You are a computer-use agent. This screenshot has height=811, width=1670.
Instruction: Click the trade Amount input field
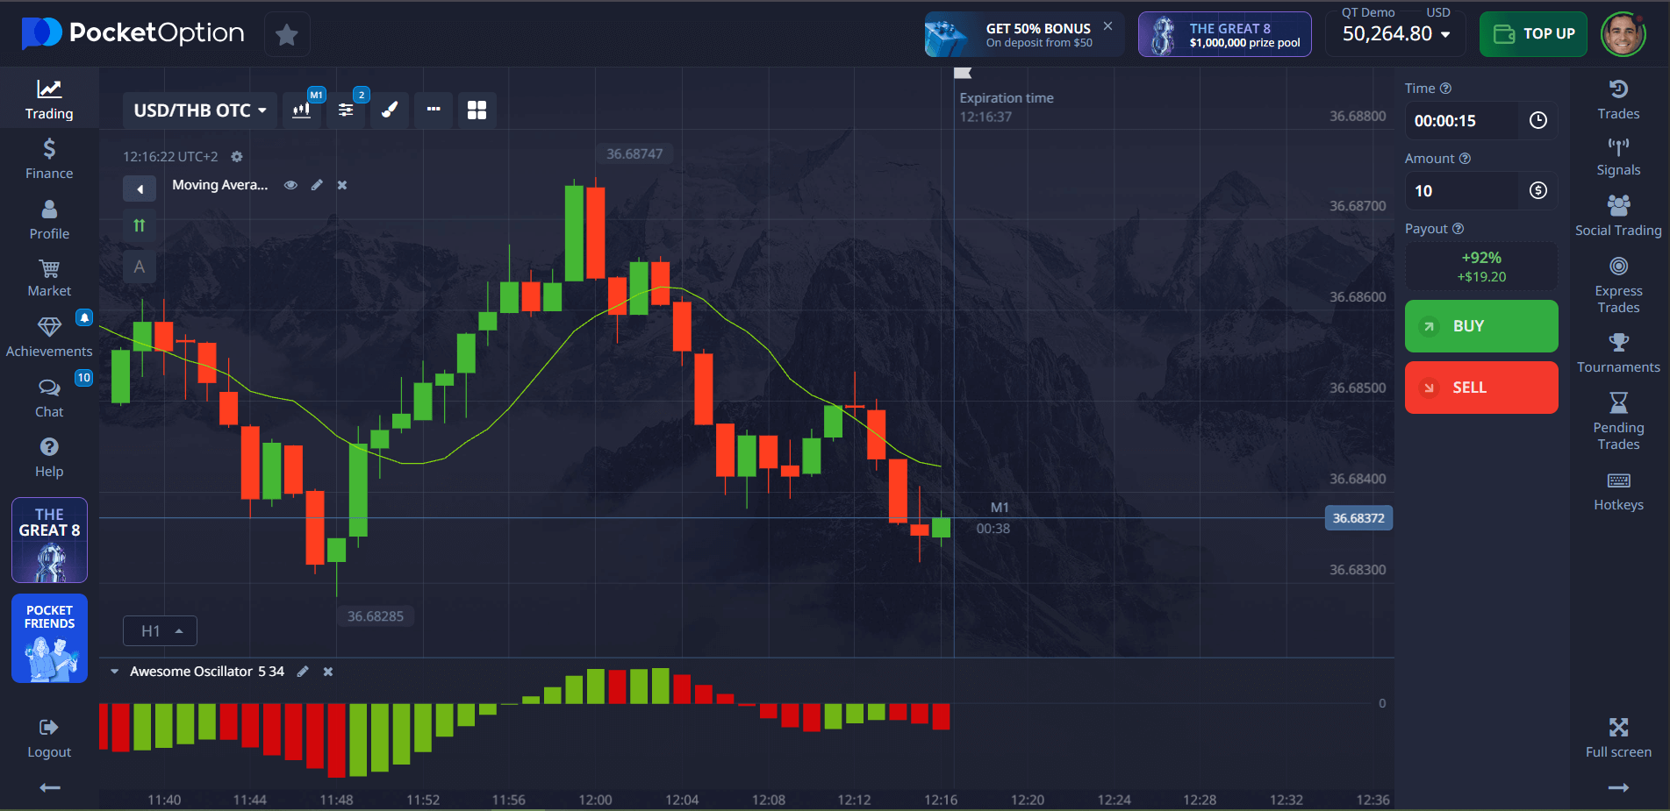pos(1462,191)
